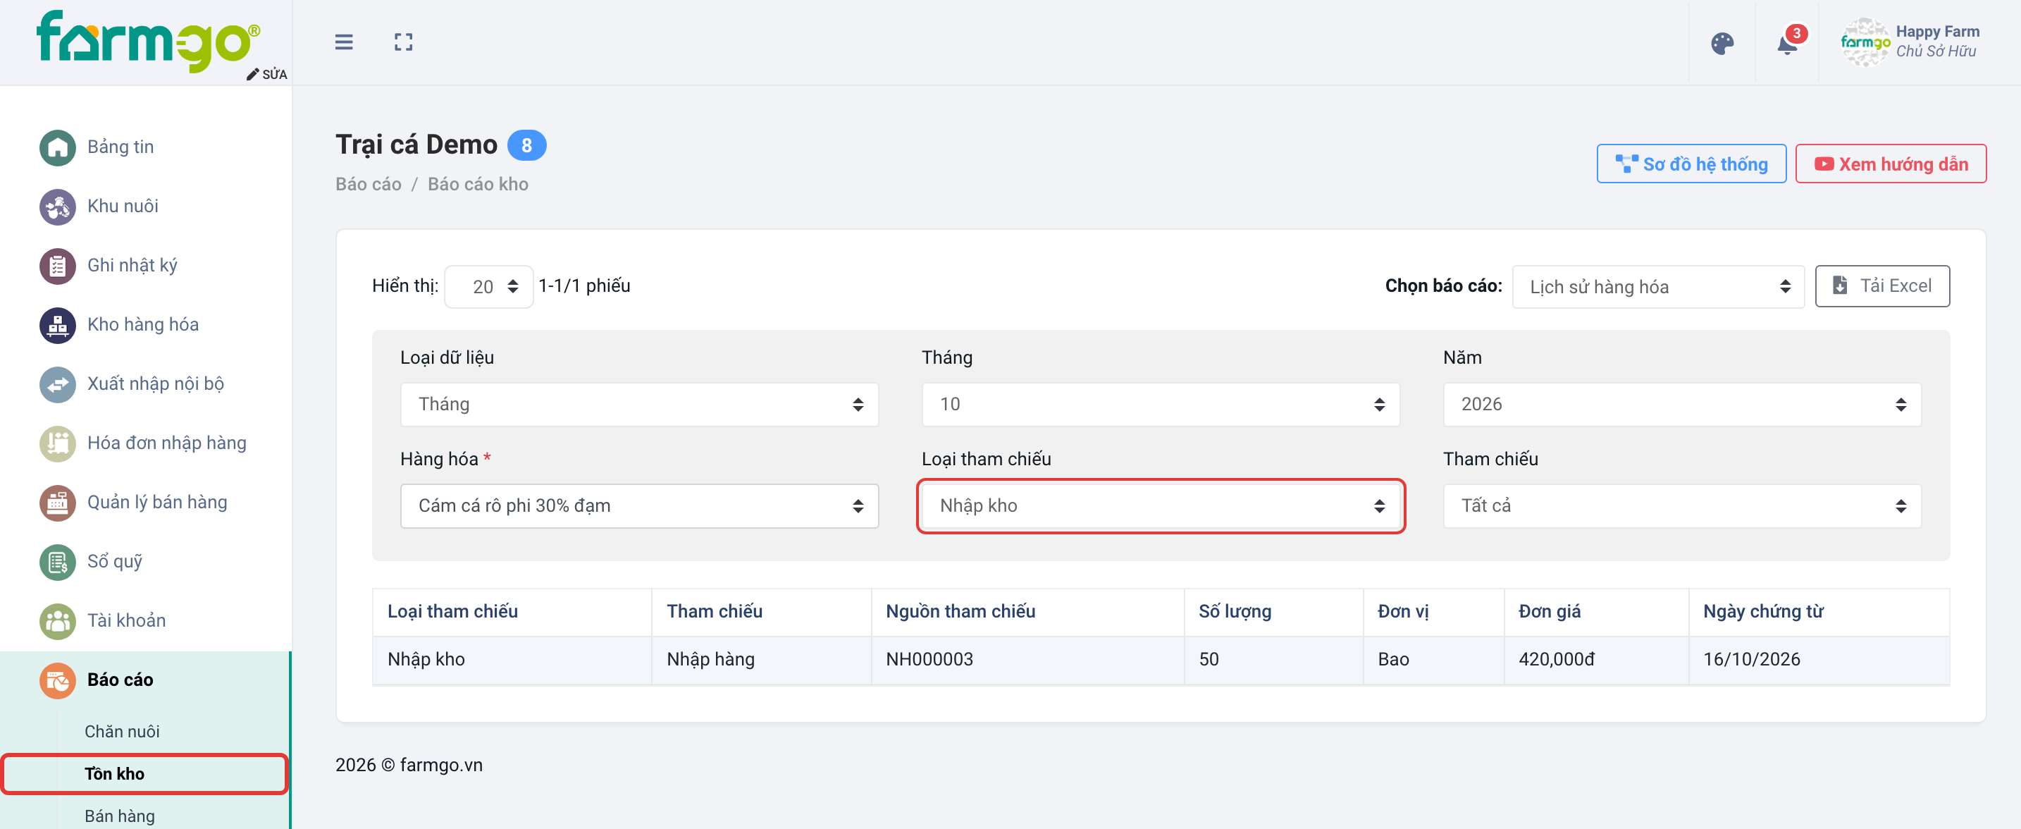
Task: Open the Tham chiếu Tất cả dropdown
Action: tap(1681, 505)
